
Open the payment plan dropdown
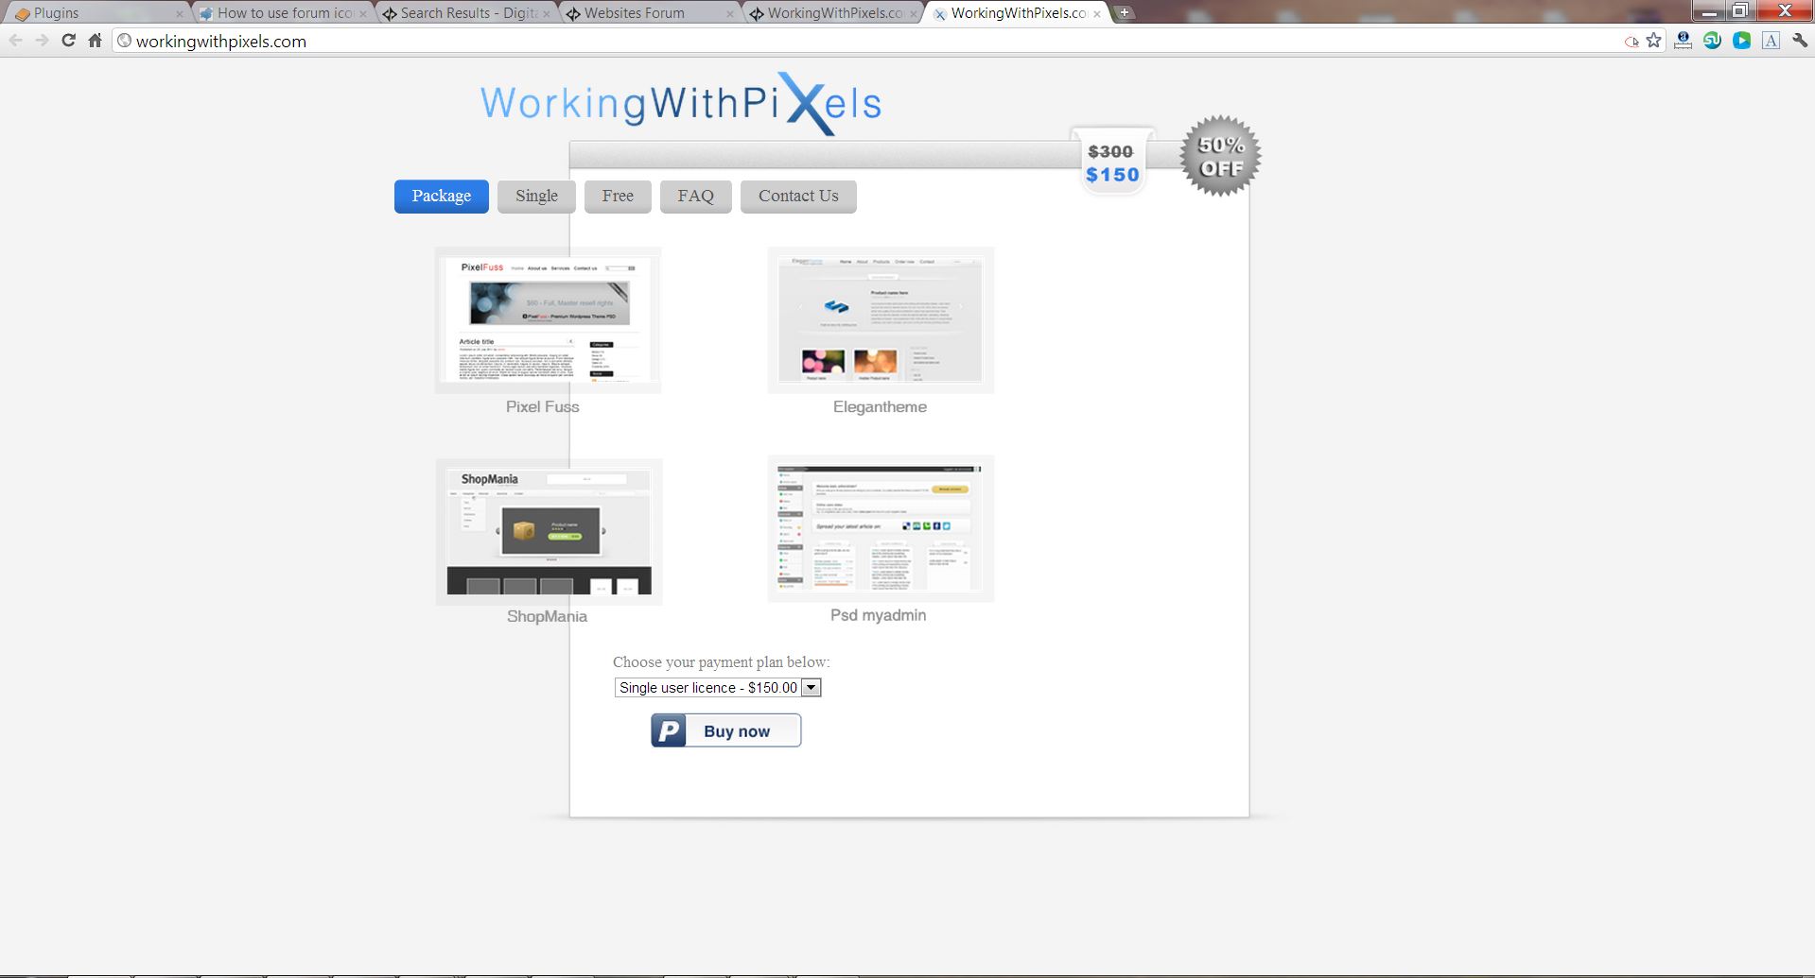tap(718, 688)
